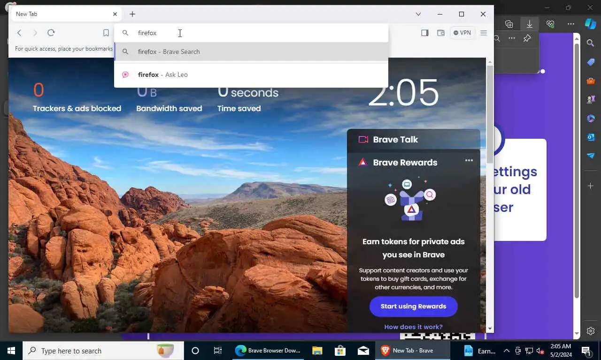Click the muted volume tray icon
Viewport: 601px width, 360px height.
[x=540, y=351]
